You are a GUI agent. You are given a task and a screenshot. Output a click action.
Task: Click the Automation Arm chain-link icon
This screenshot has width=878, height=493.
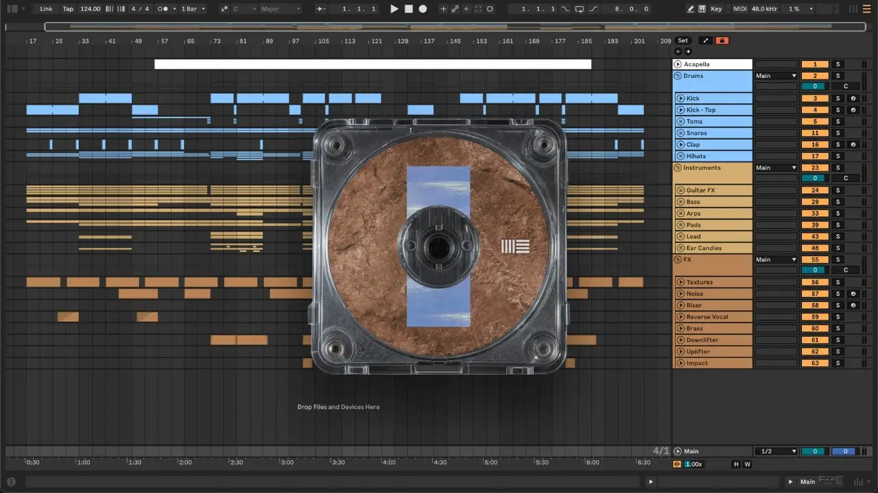[455, 9]
